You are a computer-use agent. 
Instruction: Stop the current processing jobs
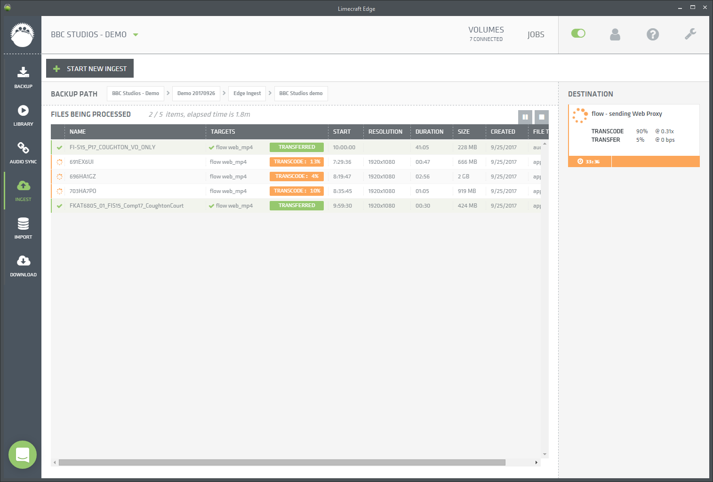point(541,117)
